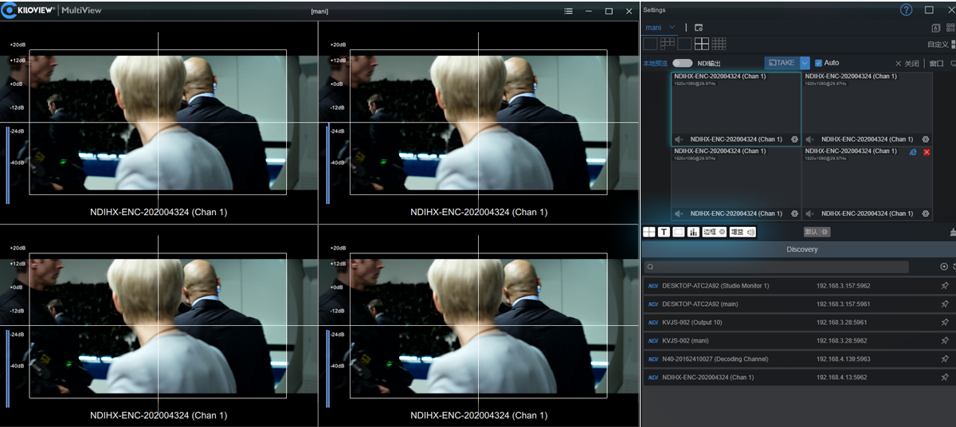Switch to 本地预览 local preview
The image size is (956, 427).
[656, 63]
